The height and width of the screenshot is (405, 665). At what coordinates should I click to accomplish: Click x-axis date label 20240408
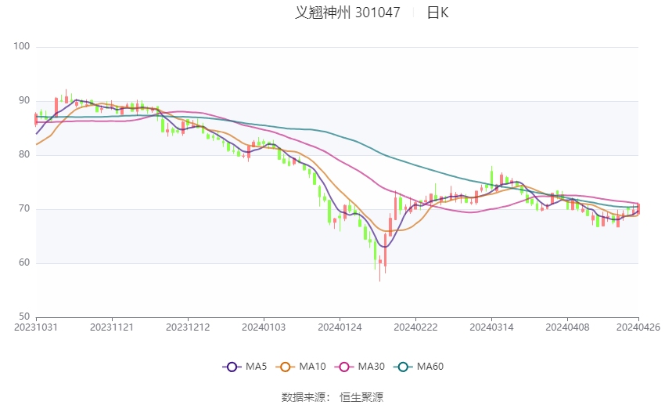(x=567, y=327)
